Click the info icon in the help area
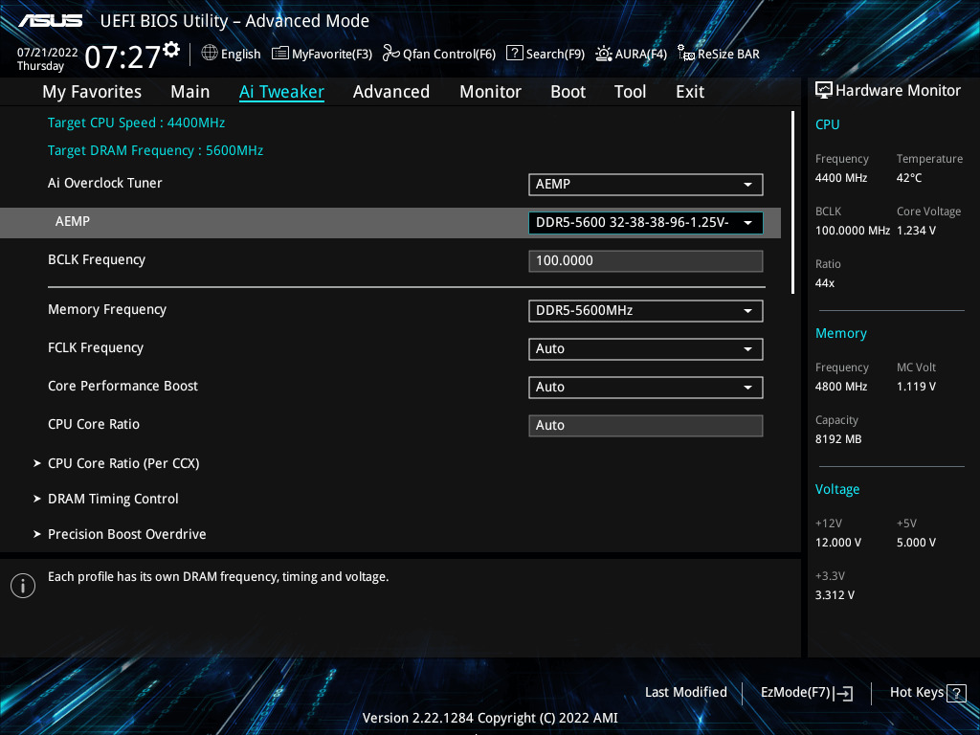The height and width of the screenshot is (735, 980). click(x=23, y=586)
